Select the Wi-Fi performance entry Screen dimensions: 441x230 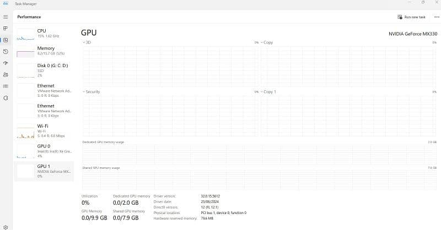(44, 130)
